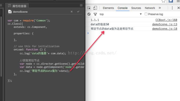Toggle the device toolbar icon

click(95, 8)
